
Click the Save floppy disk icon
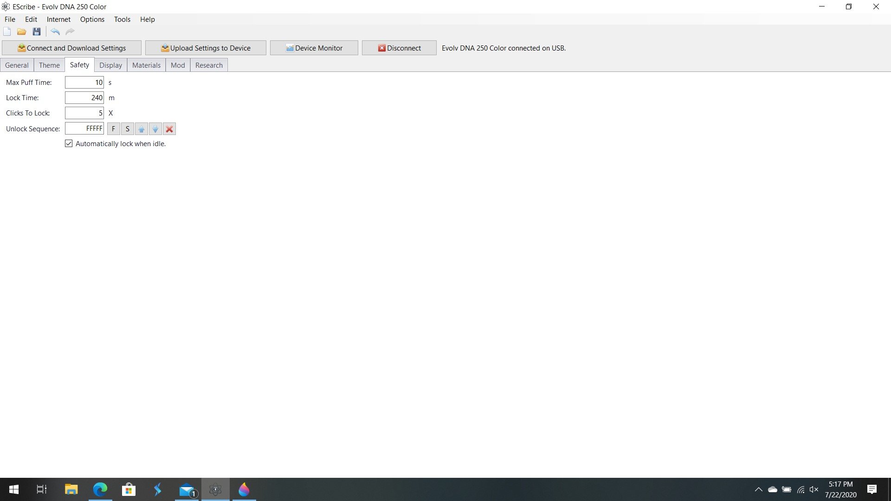[37, 32]
